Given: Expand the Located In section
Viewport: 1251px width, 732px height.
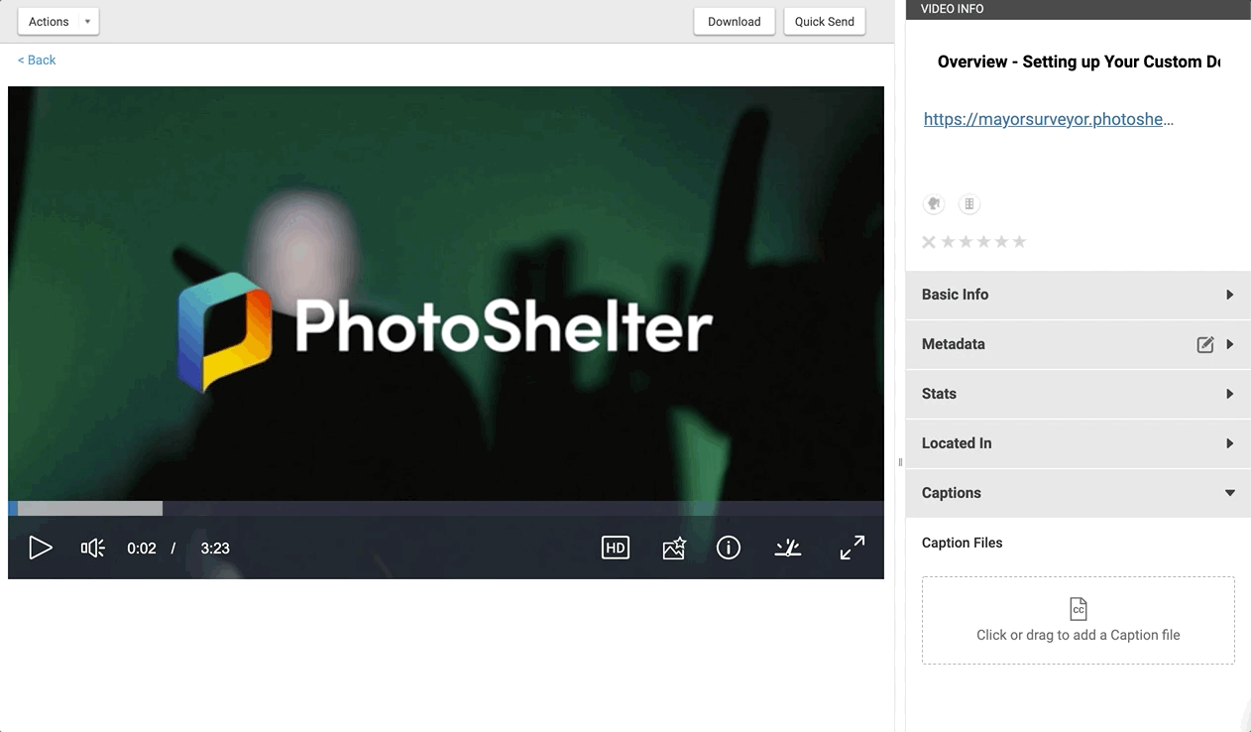Looking at the screenshot, I should 1079,443.
